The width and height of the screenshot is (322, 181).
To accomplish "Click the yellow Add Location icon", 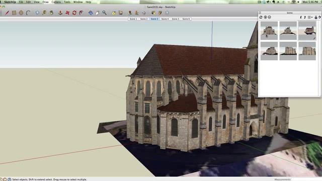I will click(114, 13).
